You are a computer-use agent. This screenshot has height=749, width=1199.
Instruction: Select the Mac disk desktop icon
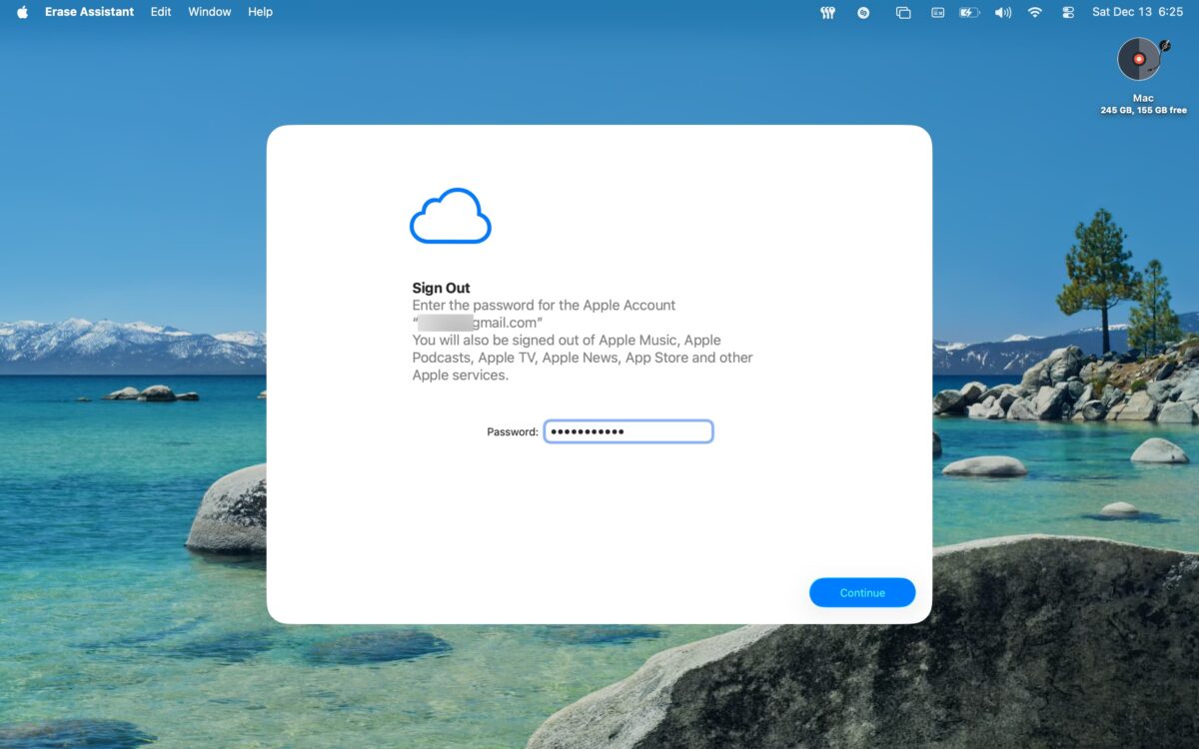click(1143, 60)
